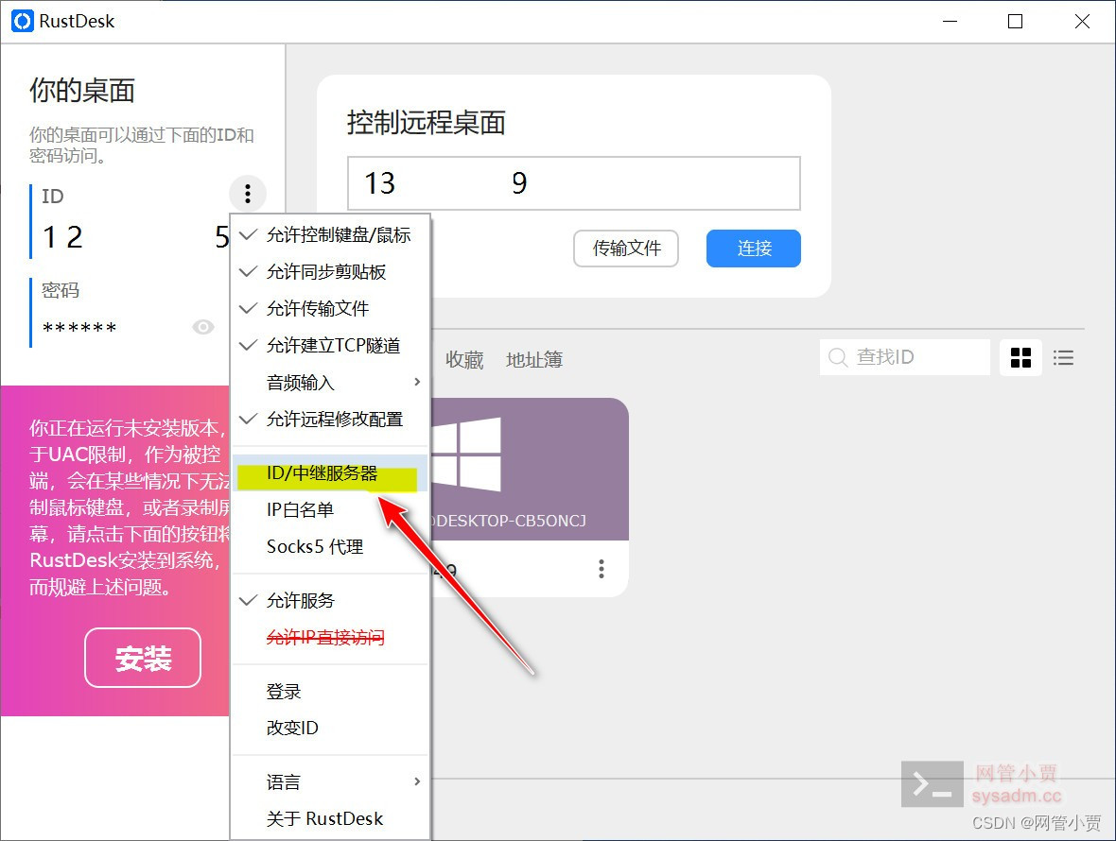The height and width of the screenshot is (841, 1116).
Task: Open ID/中继服务器 settings
Action: (331, 473)
